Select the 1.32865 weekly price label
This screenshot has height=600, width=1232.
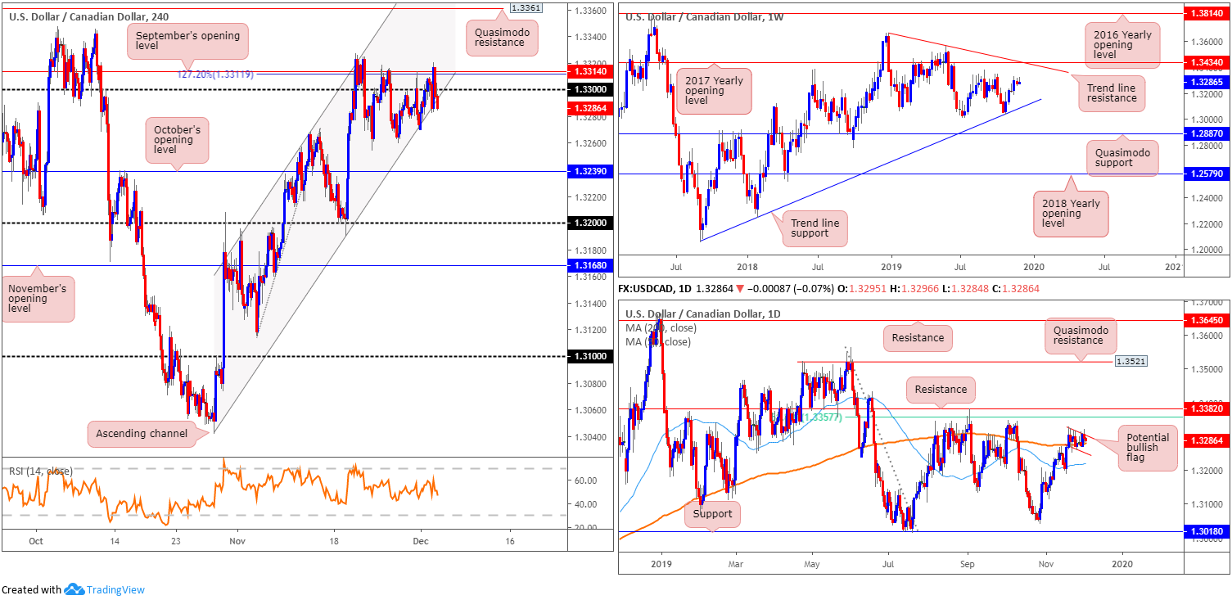pos(1206,83)
